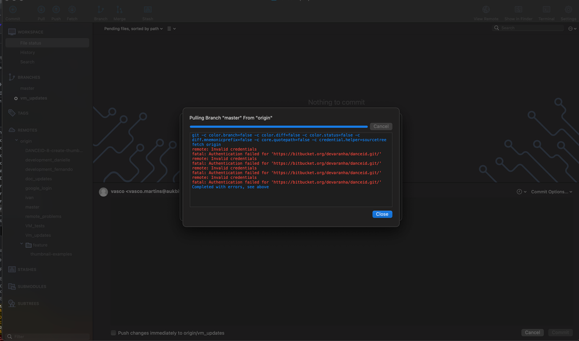Open the list view mode dropdown

[172, 28]
